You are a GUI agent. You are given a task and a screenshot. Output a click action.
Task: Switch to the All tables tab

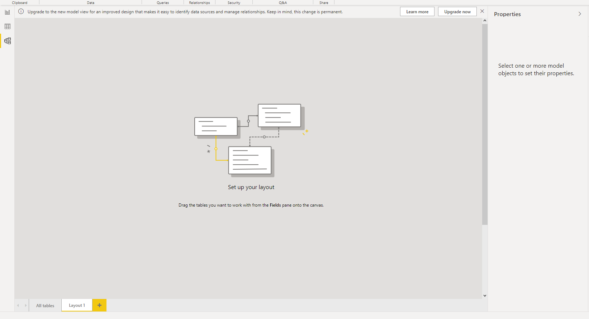coord(45,305)
